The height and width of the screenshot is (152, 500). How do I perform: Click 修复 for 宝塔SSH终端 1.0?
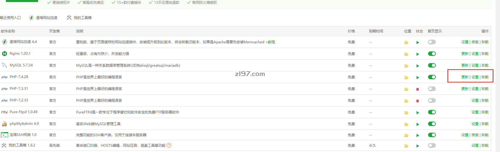pyautogui.click(x=475, y=135)
